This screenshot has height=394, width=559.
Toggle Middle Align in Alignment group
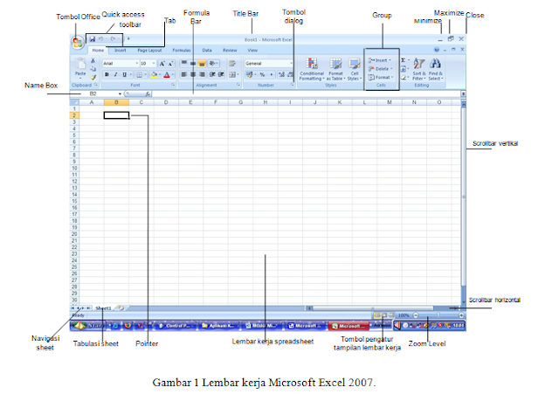tap(193, 64)
